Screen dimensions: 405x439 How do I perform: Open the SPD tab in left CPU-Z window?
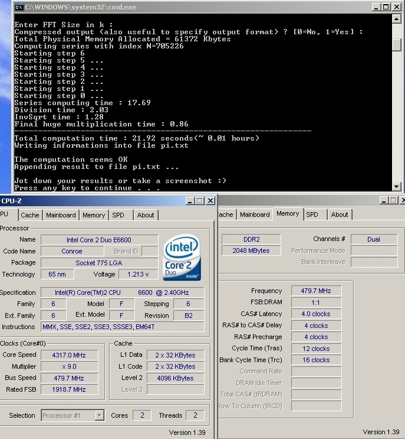[118, 215]
